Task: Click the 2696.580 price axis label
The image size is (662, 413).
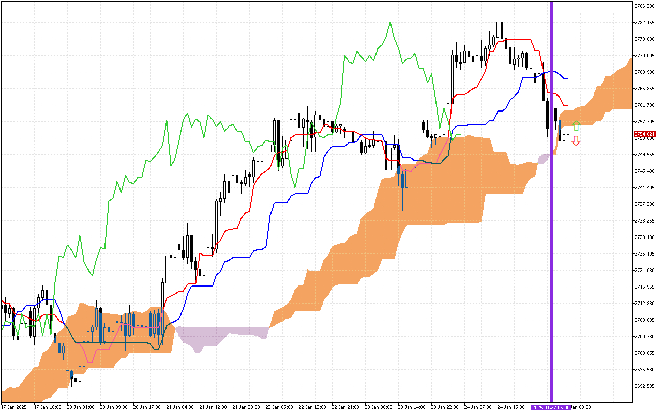Action: (644, 370)
